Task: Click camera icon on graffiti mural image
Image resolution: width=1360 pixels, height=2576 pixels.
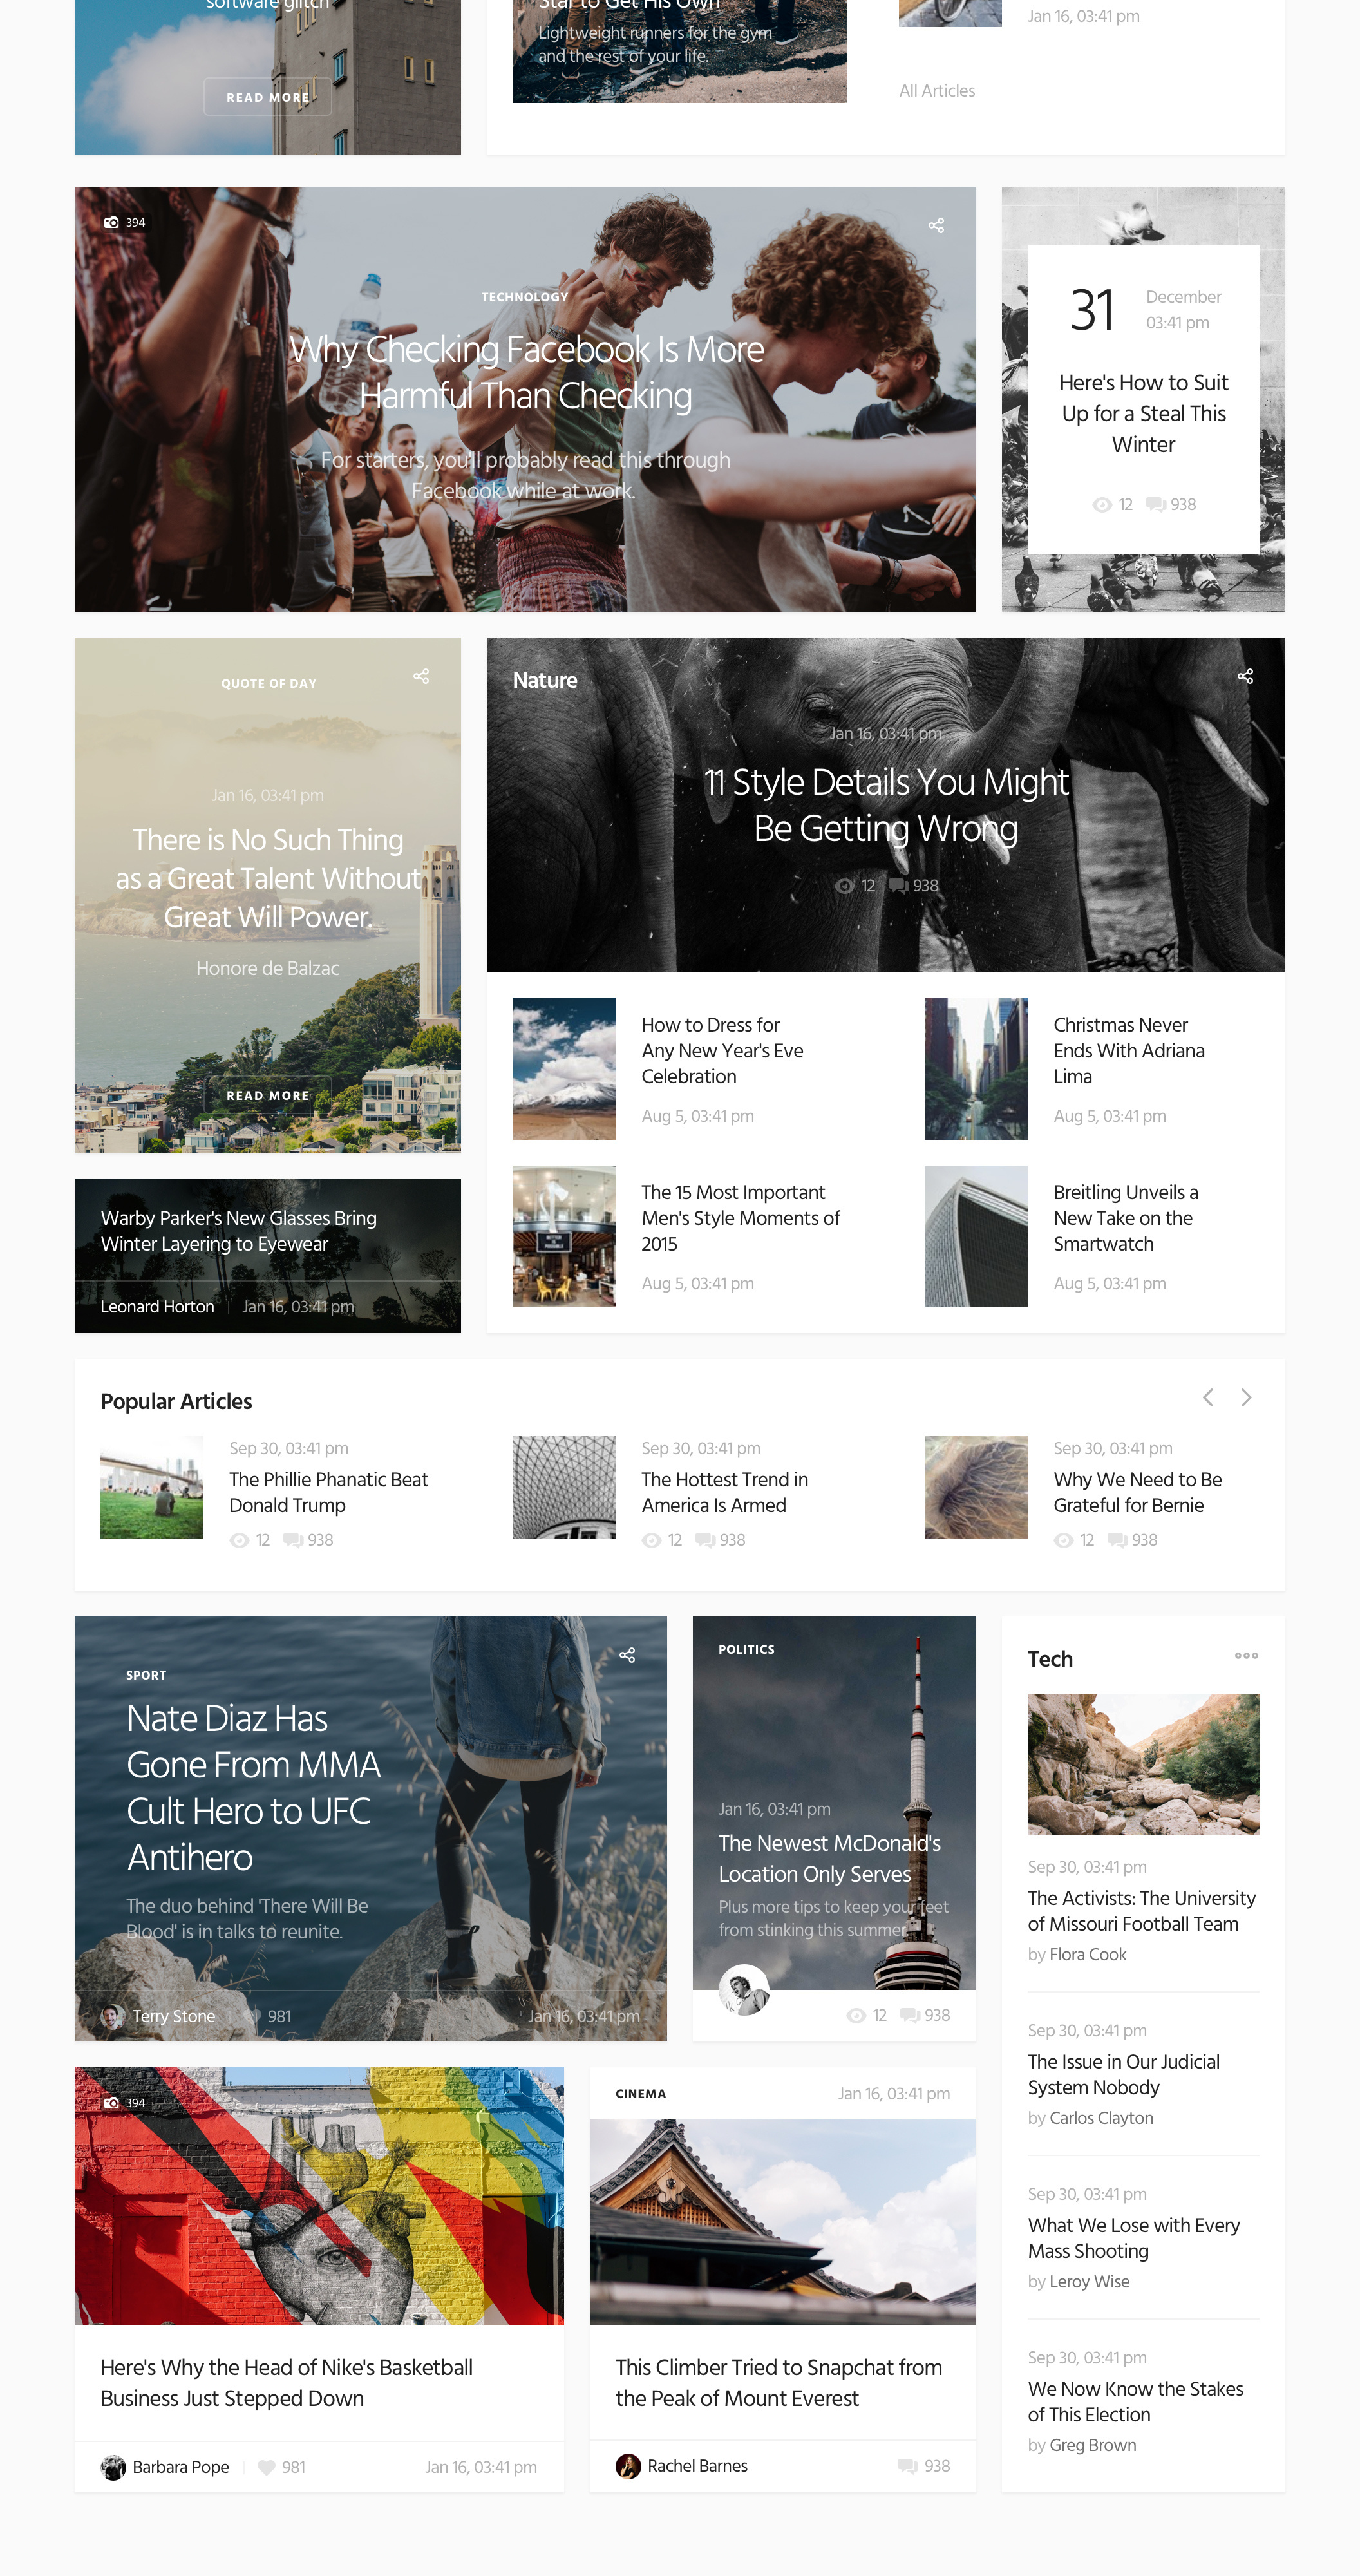Action: (x=111, y=2103)
